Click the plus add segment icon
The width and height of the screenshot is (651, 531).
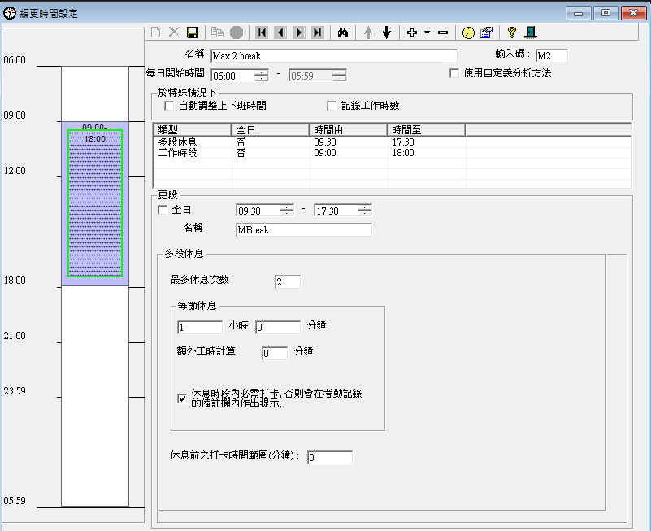pyautogui.click(x=412, y=33)
